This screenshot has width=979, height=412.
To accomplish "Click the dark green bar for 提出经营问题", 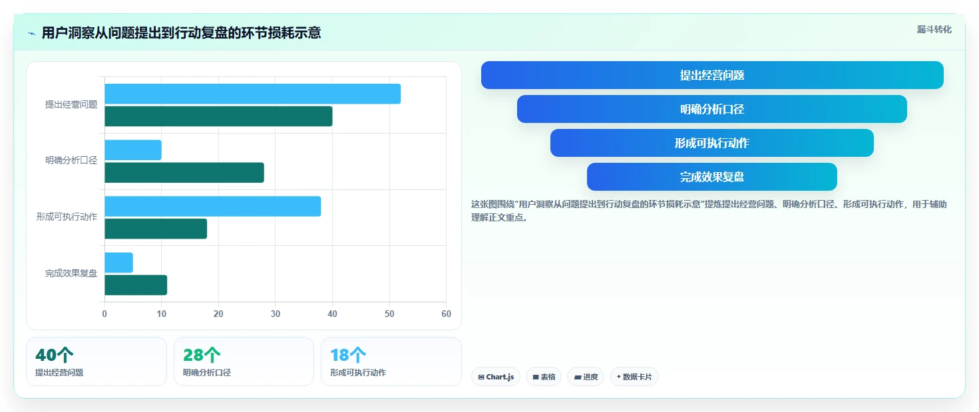I will tap(218, 116).
